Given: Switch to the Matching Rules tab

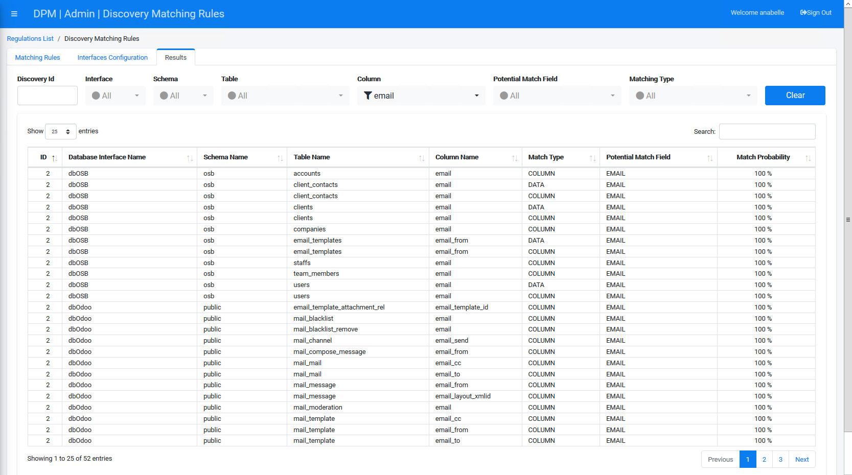Looking at the screenshot, I should click(x=38, y=57).
